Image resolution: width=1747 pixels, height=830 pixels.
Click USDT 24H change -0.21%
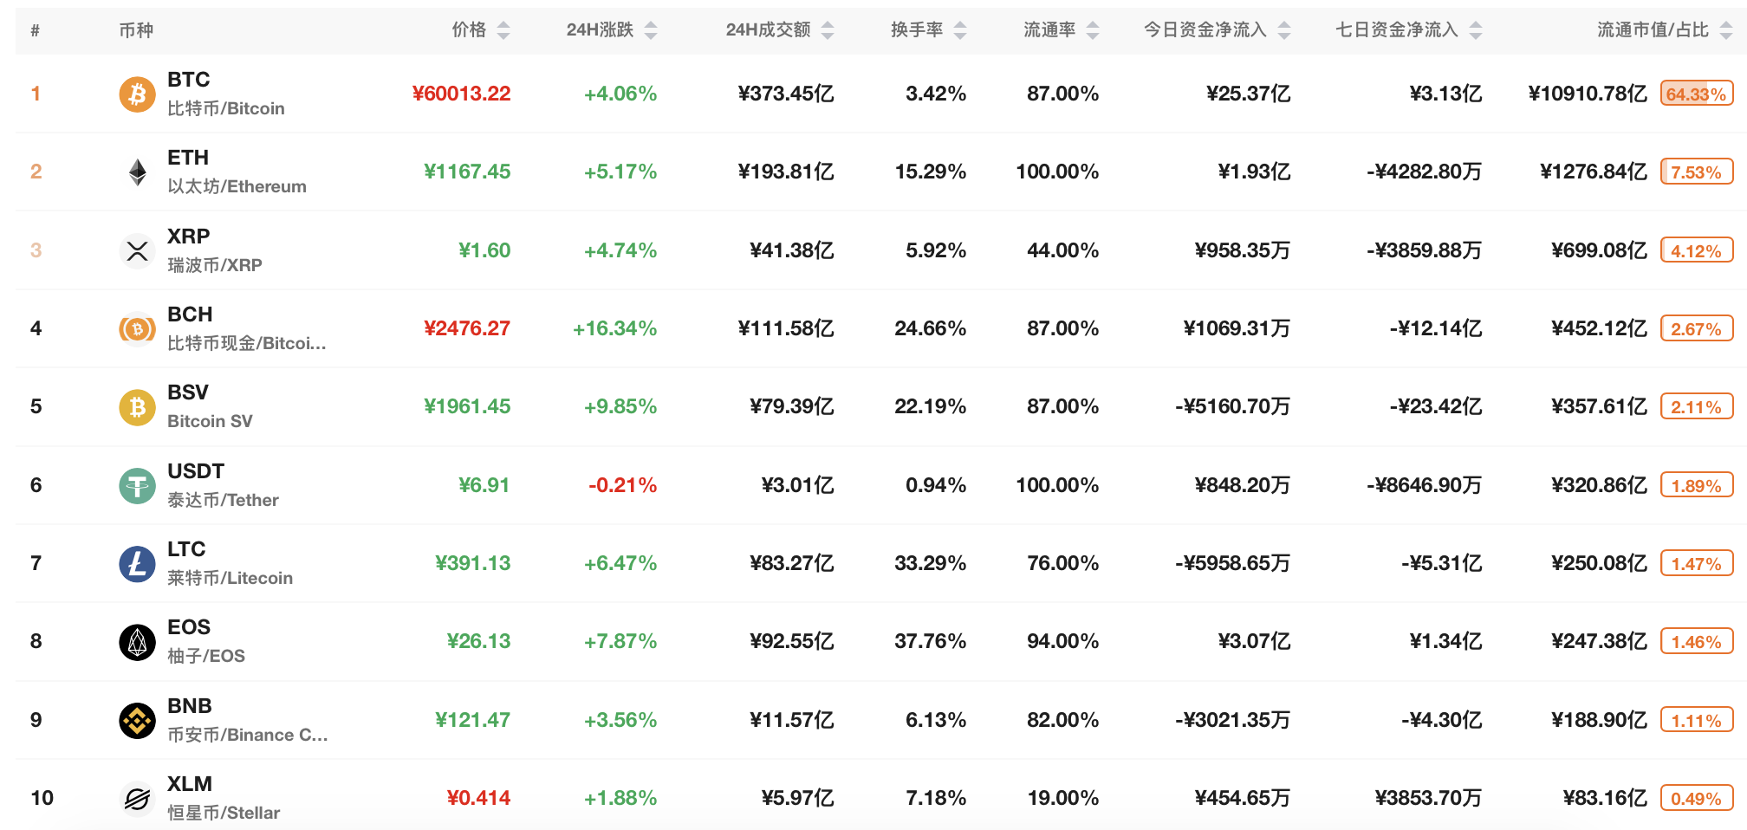coord(622,485)
